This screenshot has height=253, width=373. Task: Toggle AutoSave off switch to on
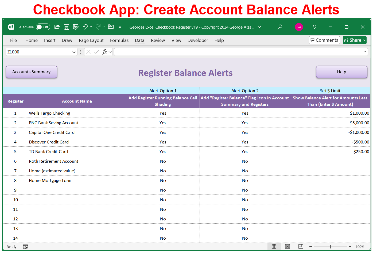[x=43, y=27]
